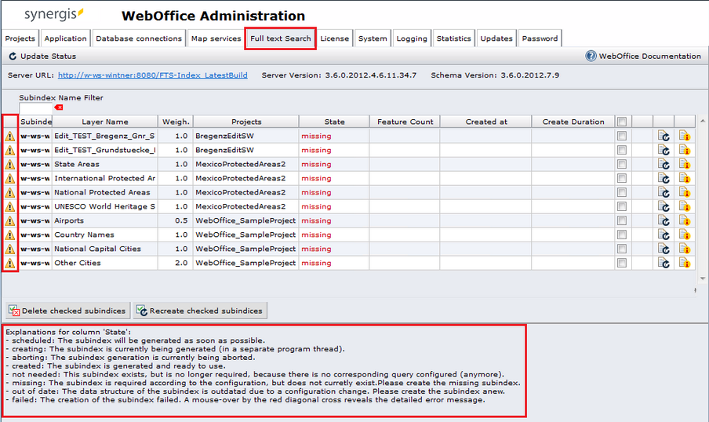Click the Update Status label
Image resolution: width=709 pixels, height=422 pixels.
(x=48, y=56)
